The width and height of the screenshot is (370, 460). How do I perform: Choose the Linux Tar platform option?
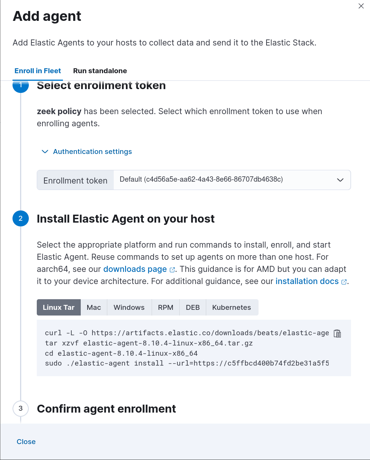coord(59,308)
